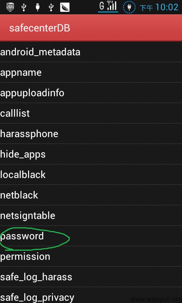Open the circled password table
This screenshot has height=303, width=182.
click(x=91, y=236)
